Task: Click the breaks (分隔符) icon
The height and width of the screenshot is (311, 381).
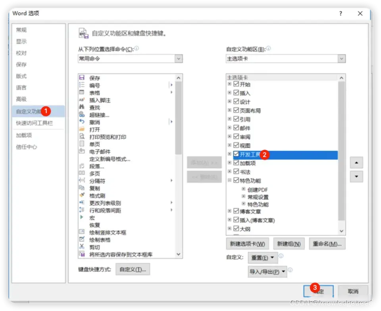Action: (x=82, y=180)
